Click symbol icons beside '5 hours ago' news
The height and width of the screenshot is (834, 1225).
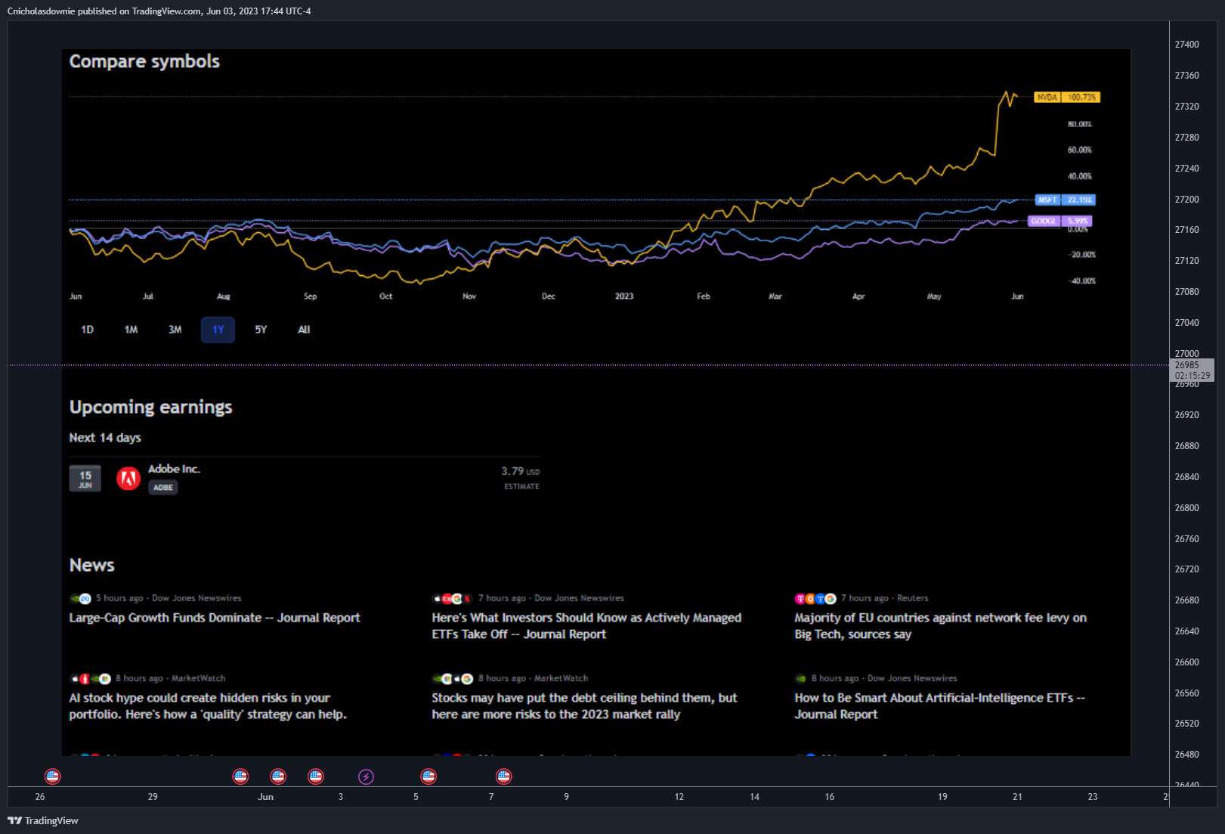point(81,598)
